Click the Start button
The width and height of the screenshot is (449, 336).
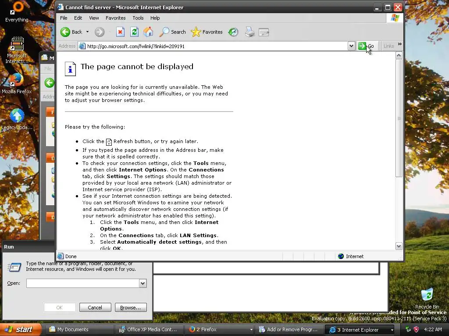(21, 329)
